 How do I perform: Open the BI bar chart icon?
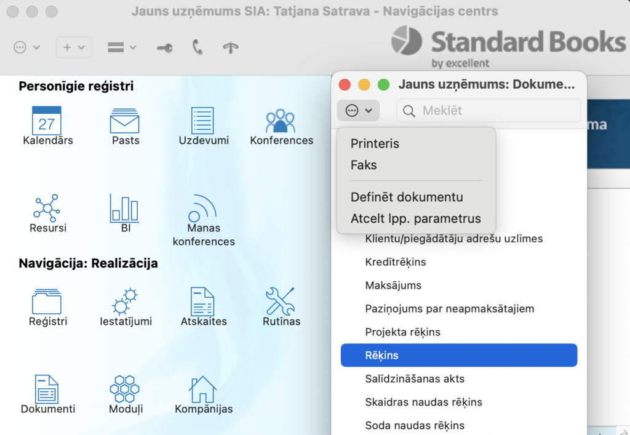point(124,208)
